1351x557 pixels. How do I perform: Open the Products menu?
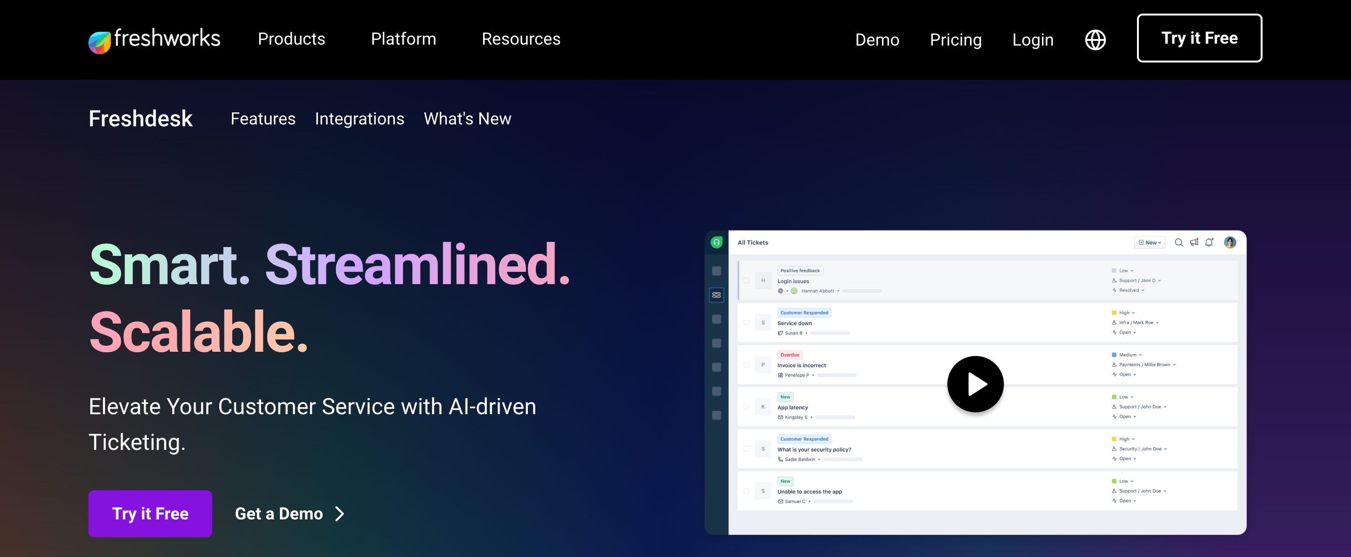(x=291, y=39)
